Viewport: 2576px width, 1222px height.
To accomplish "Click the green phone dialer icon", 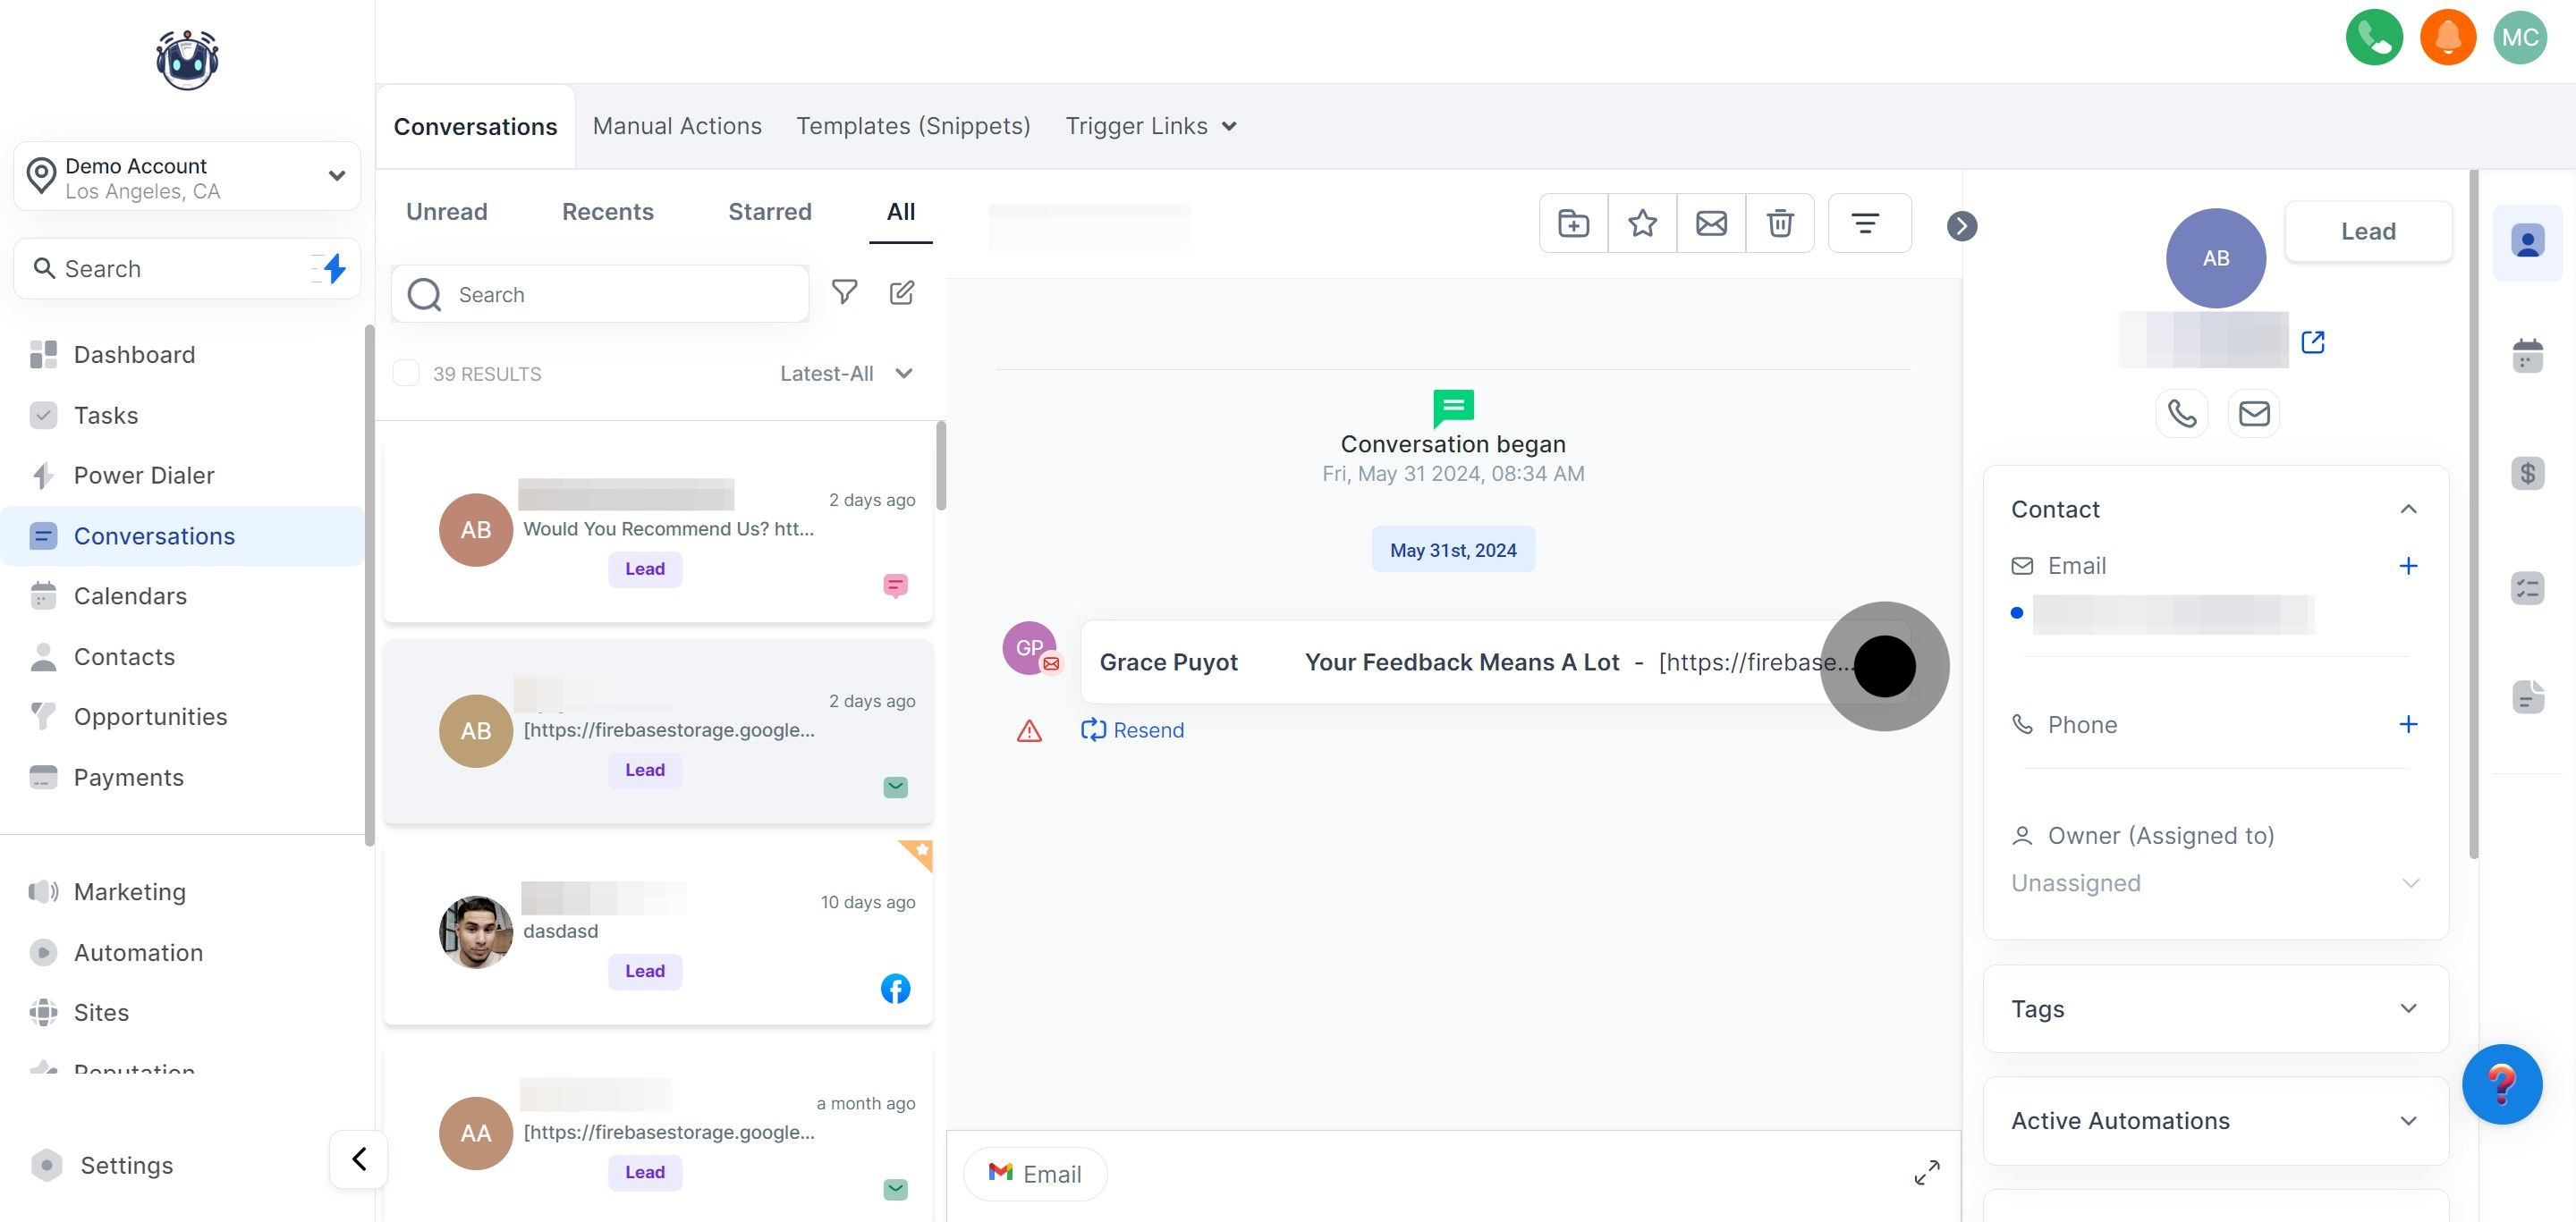I will click(2373, 37).
